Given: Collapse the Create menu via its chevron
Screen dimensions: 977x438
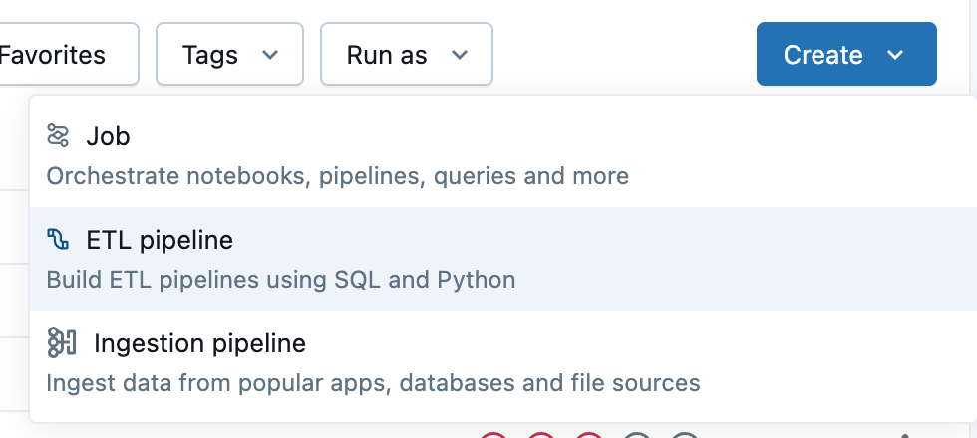Looking at the screenshot, I should (x=895, y=55).
